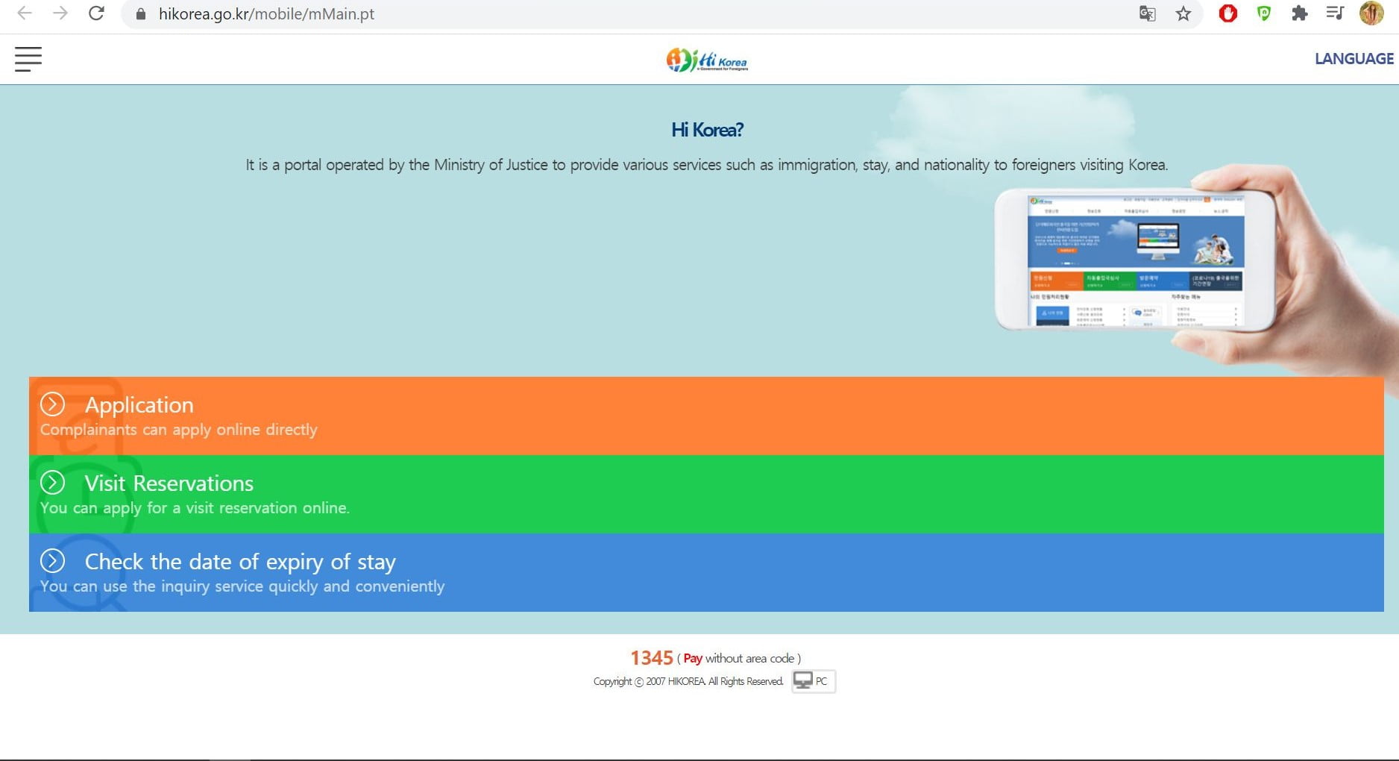The width and height of the screenshot is (1399, 761).
Task: Open Visit Reservations section
Action: (x=169, y=483)
